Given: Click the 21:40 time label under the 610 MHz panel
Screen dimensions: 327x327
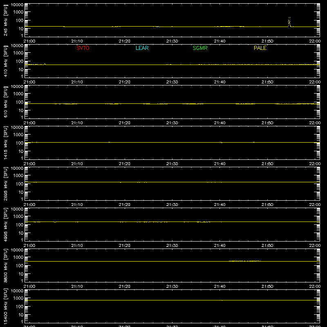Looking at the screenshot, I should pyautogui.click(x=219, y=123).
